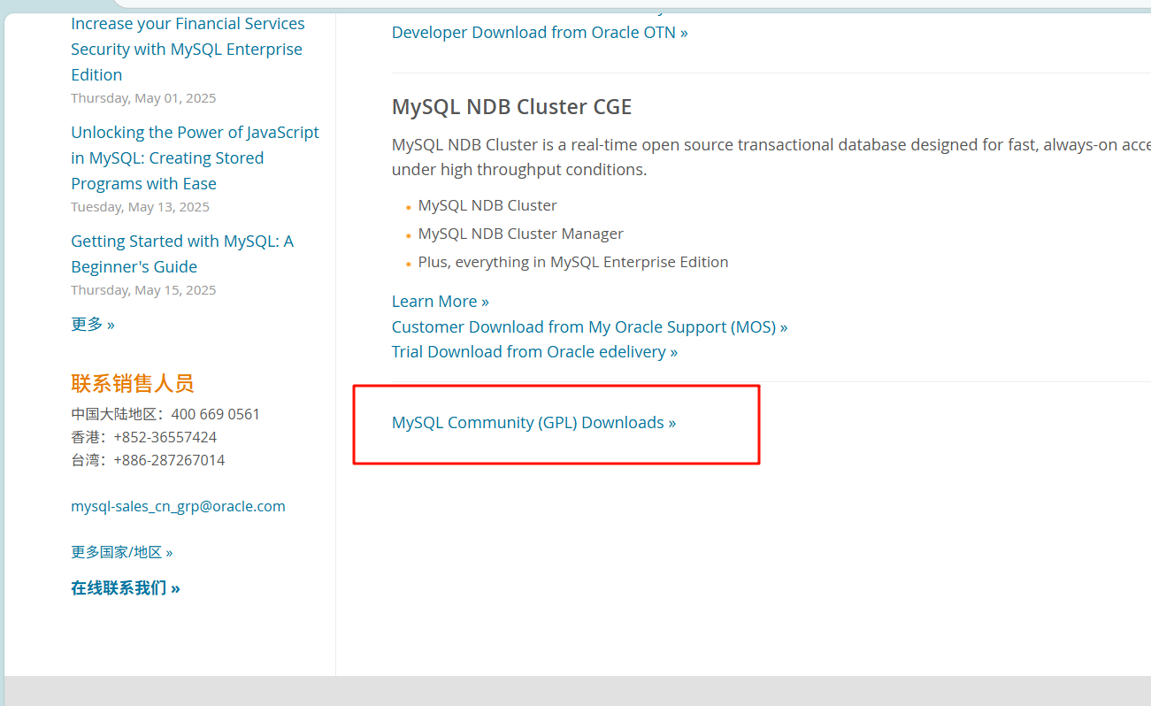Image resolution: width=1151 pixels, height=706 pixels.
Task: Open Getting Started with MySQL Beginner's Guide
Action: tap(182, 254)
